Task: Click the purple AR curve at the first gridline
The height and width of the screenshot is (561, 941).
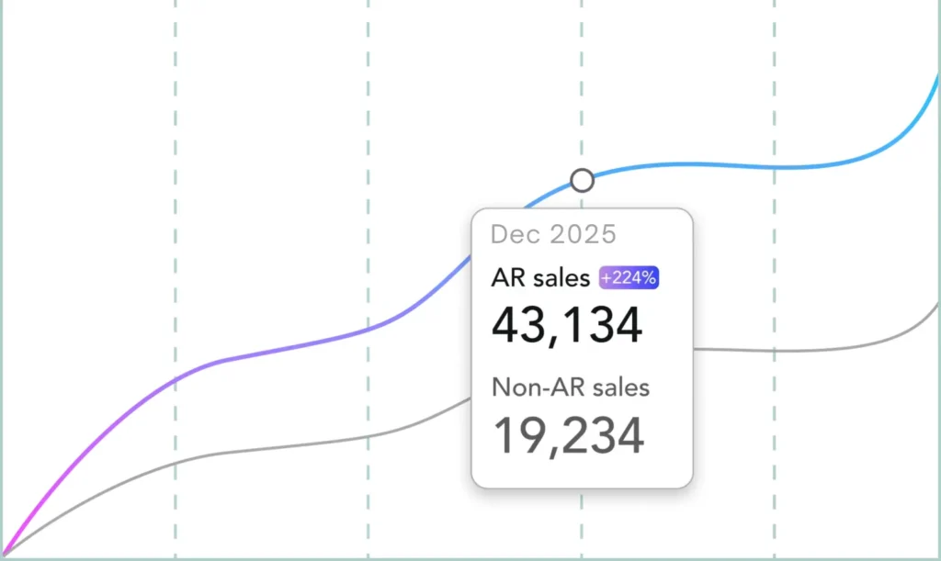Action: click(175, 379)
